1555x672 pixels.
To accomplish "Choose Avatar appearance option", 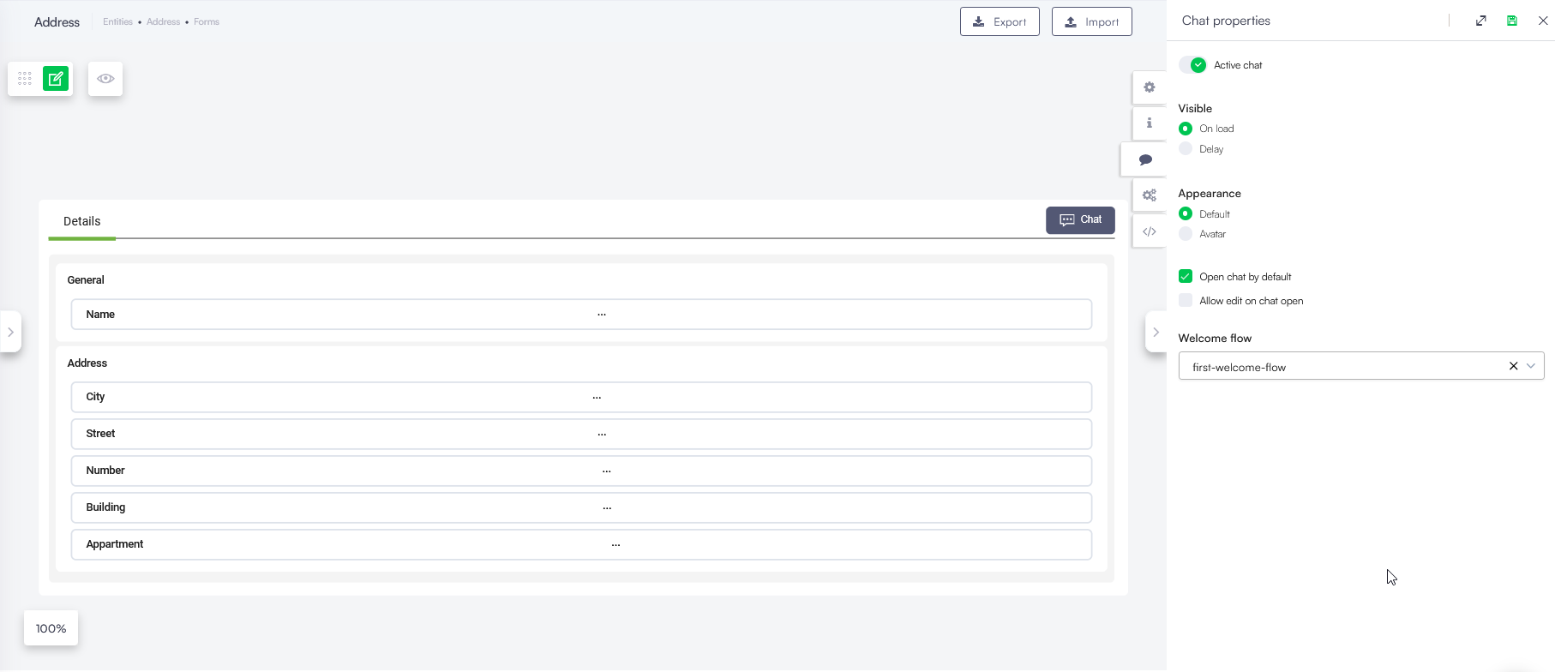I will tap(1186, 234).
